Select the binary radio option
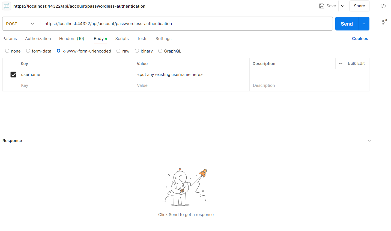 click(x=137, y=51)
